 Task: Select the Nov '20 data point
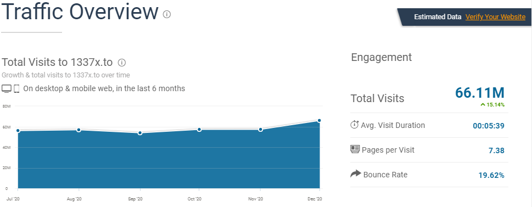(260, 130)
